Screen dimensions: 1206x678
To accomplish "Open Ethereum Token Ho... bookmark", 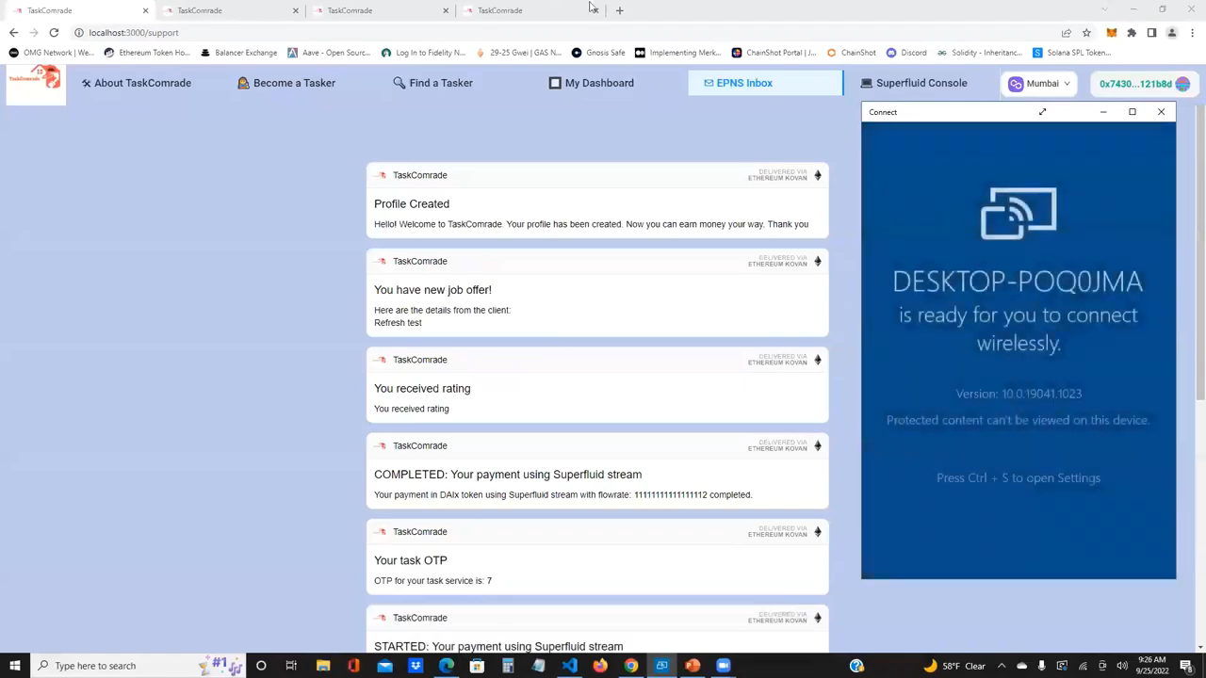I will tap(147, 53).
